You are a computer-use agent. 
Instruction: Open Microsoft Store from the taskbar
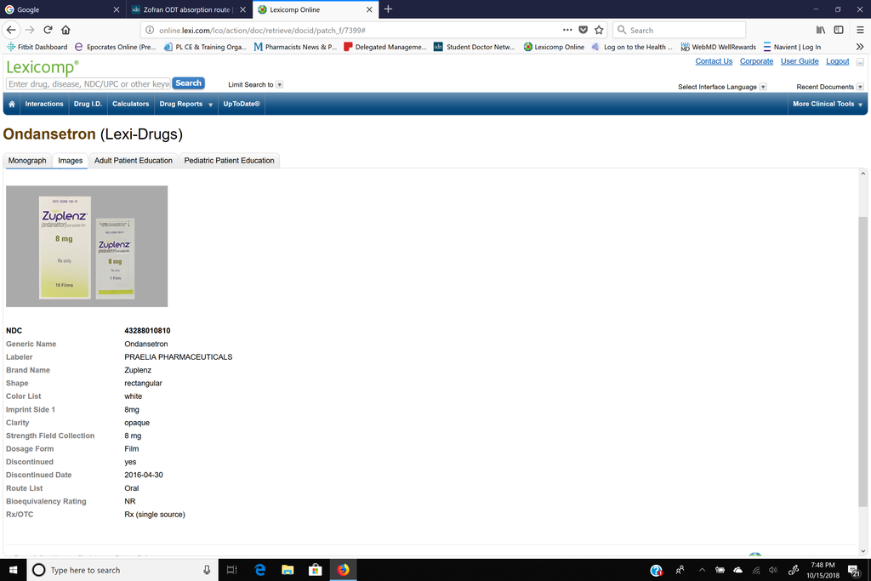point(315,570)
